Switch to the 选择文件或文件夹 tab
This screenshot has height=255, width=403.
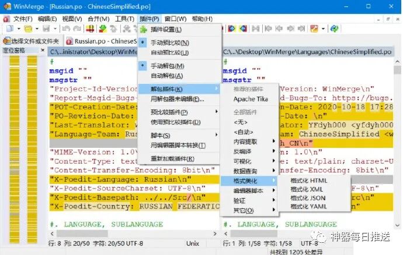(31, 41)
